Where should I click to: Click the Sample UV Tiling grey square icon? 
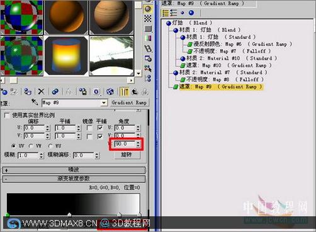point(148,28)
